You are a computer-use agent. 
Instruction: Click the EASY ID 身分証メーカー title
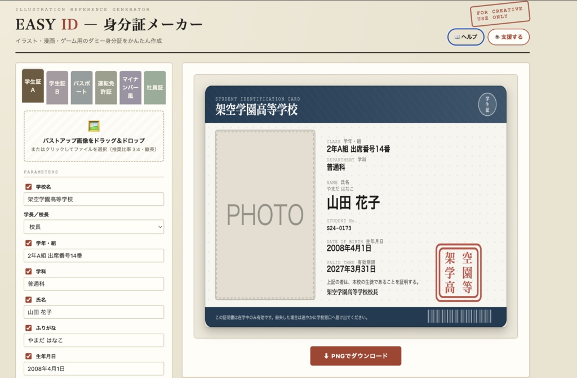point(109,25)
